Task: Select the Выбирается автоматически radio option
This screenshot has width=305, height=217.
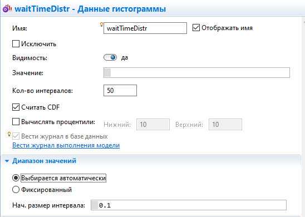Action: (16, 178)
